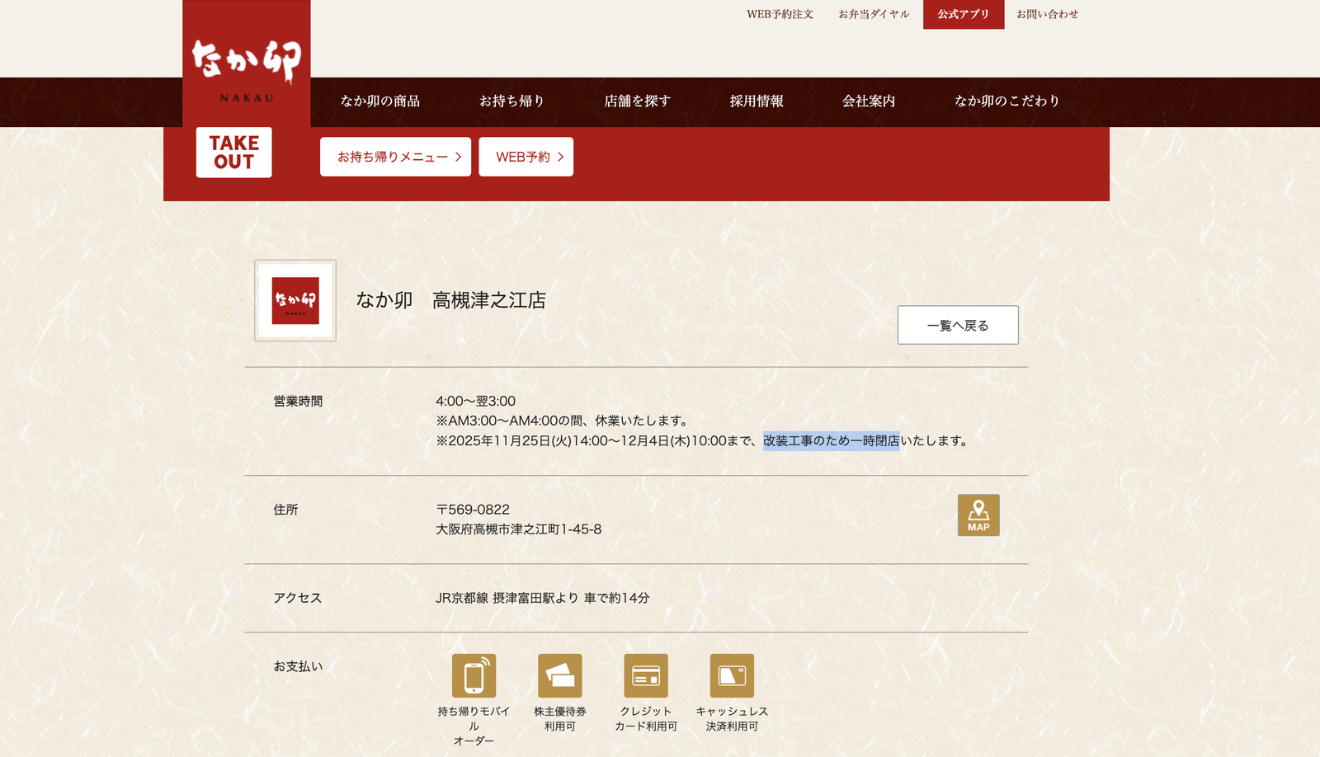Image resolution: width=1320 pixels, height=757 pixels.
Task: Click the アクセス row label
Action: coord(298,598)
